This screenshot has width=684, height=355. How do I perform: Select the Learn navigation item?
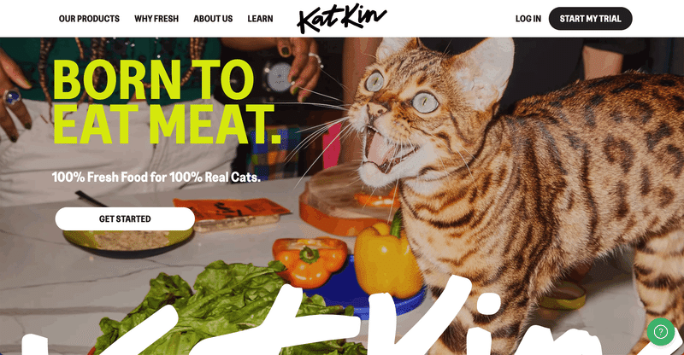point(260,19)
